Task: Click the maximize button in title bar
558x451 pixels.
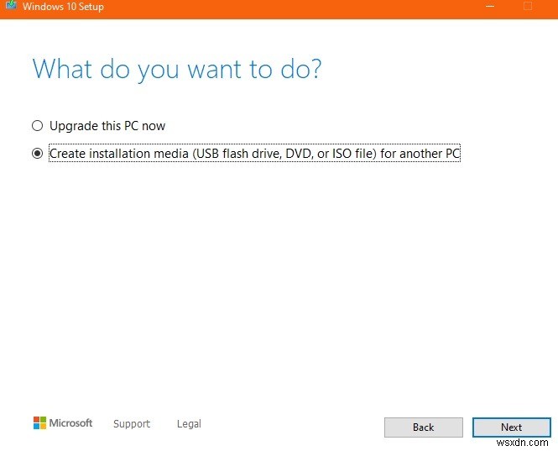Action: [528, 6]
